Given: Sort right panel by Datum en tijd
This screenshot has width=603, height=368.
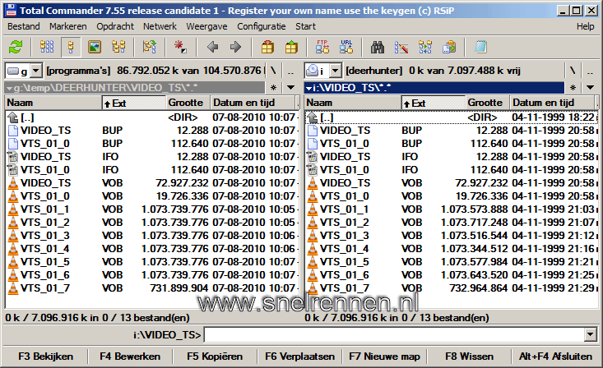Looking at the screenshot, I should click(x=552, y=103).
